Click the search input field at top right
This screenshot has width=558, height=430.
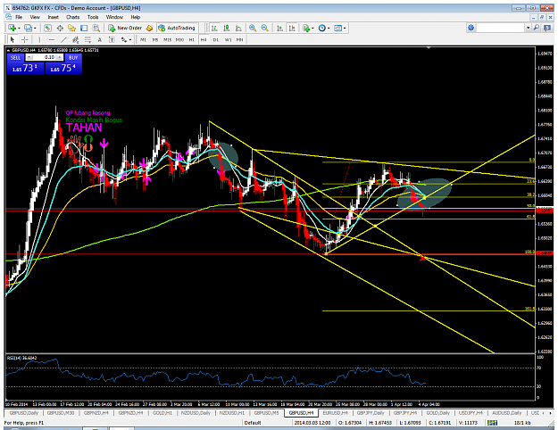[x=501, y=28]
